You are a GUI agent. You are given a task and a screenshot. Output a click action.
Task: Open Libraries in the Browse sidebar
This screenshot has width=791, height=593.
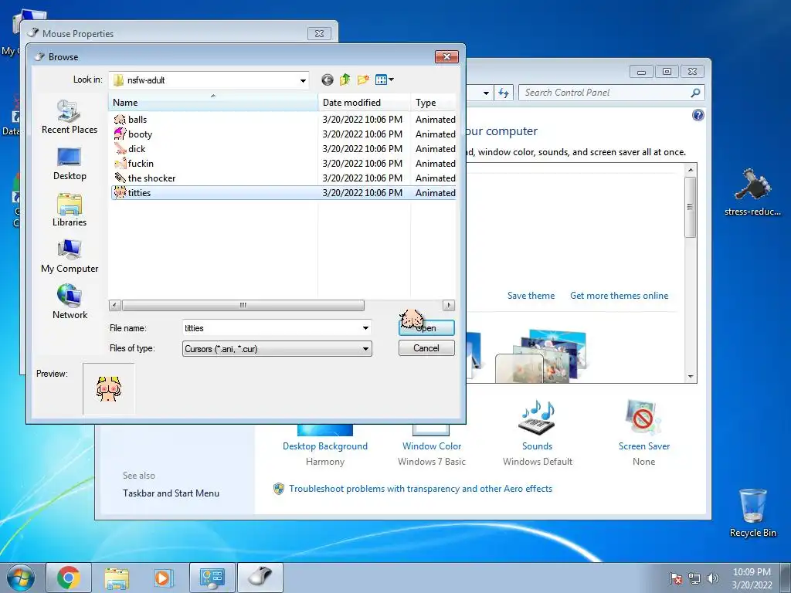(x=70, y=210)
